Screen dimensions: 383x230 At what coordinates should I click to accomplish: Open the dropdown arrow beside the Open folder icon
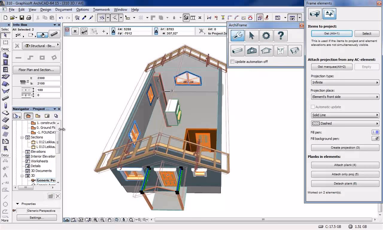[16, 18]
